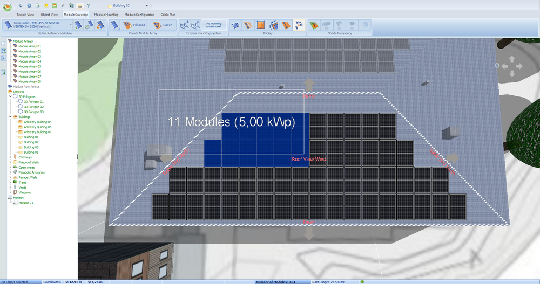
Task: Expand the Chimneys tree node
Action: pyautogui.click(x=11, y=157)
